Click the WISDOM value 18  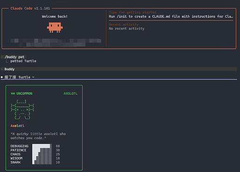58,158
